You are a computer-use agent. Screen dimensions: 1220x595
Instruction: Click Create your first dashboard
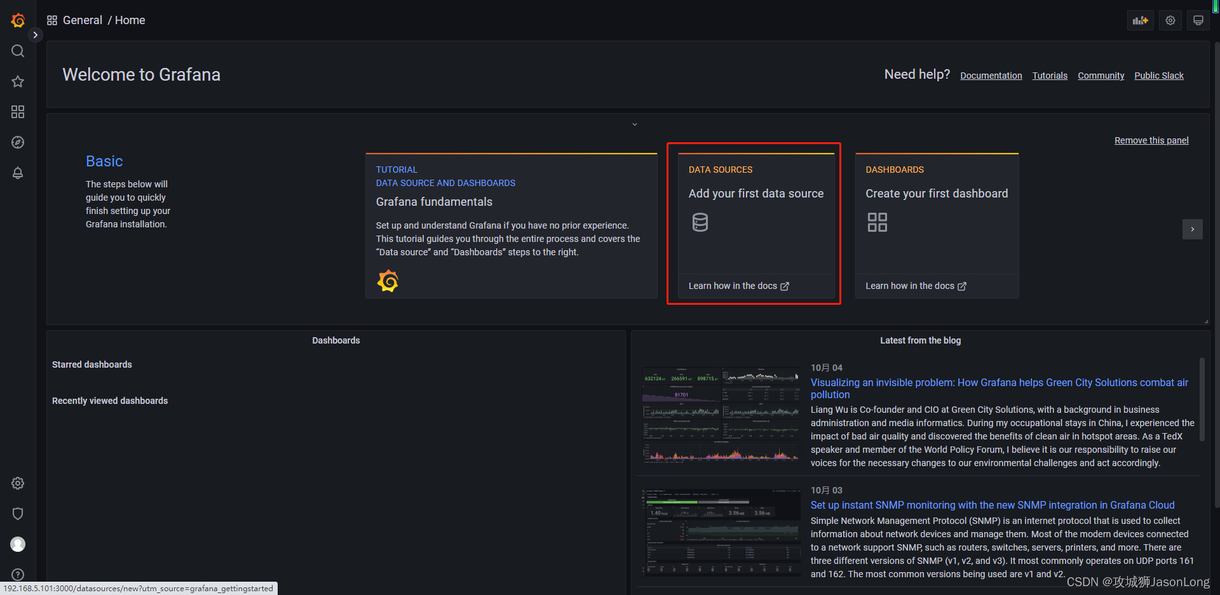937,194
